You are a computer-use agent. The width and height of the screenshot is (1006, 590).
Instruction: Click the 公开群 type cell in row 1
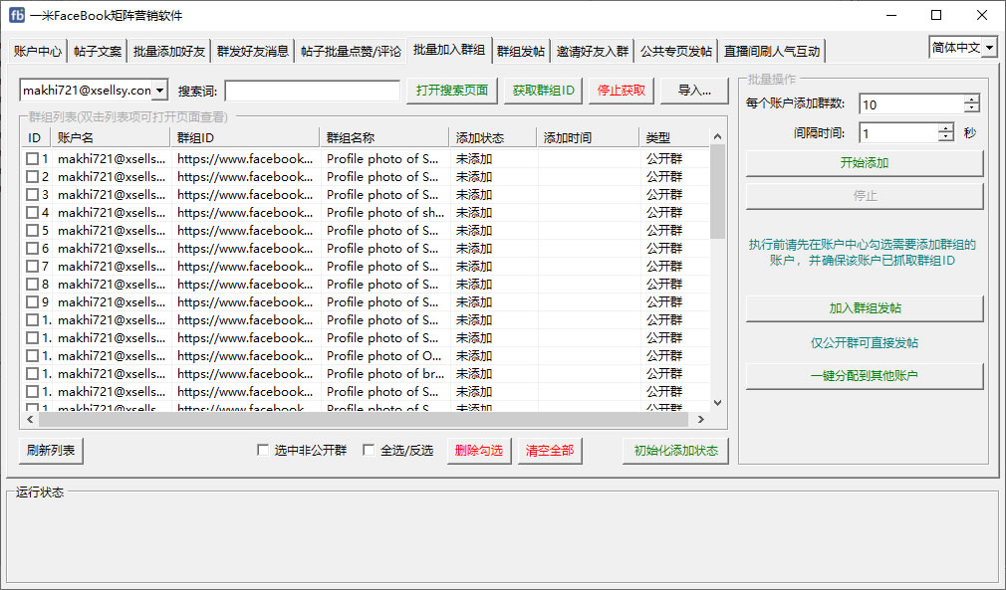(x=664, y=158)
